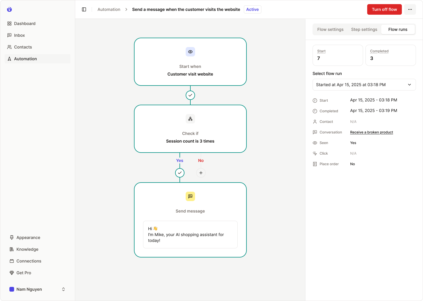Open the Inbox from the sidebar

[x=20, y=35]
